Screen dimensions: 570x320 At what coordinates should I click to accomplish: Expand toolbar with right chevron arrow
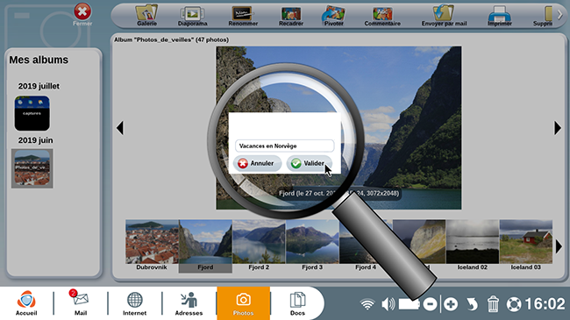point(559,15)
